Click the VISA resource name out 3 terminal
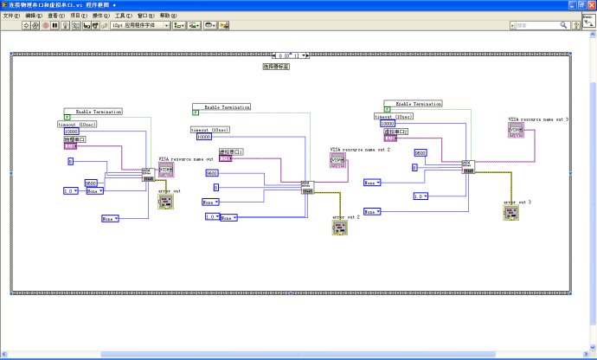This screenshot has height=360, width=597. tap(516, 131)
